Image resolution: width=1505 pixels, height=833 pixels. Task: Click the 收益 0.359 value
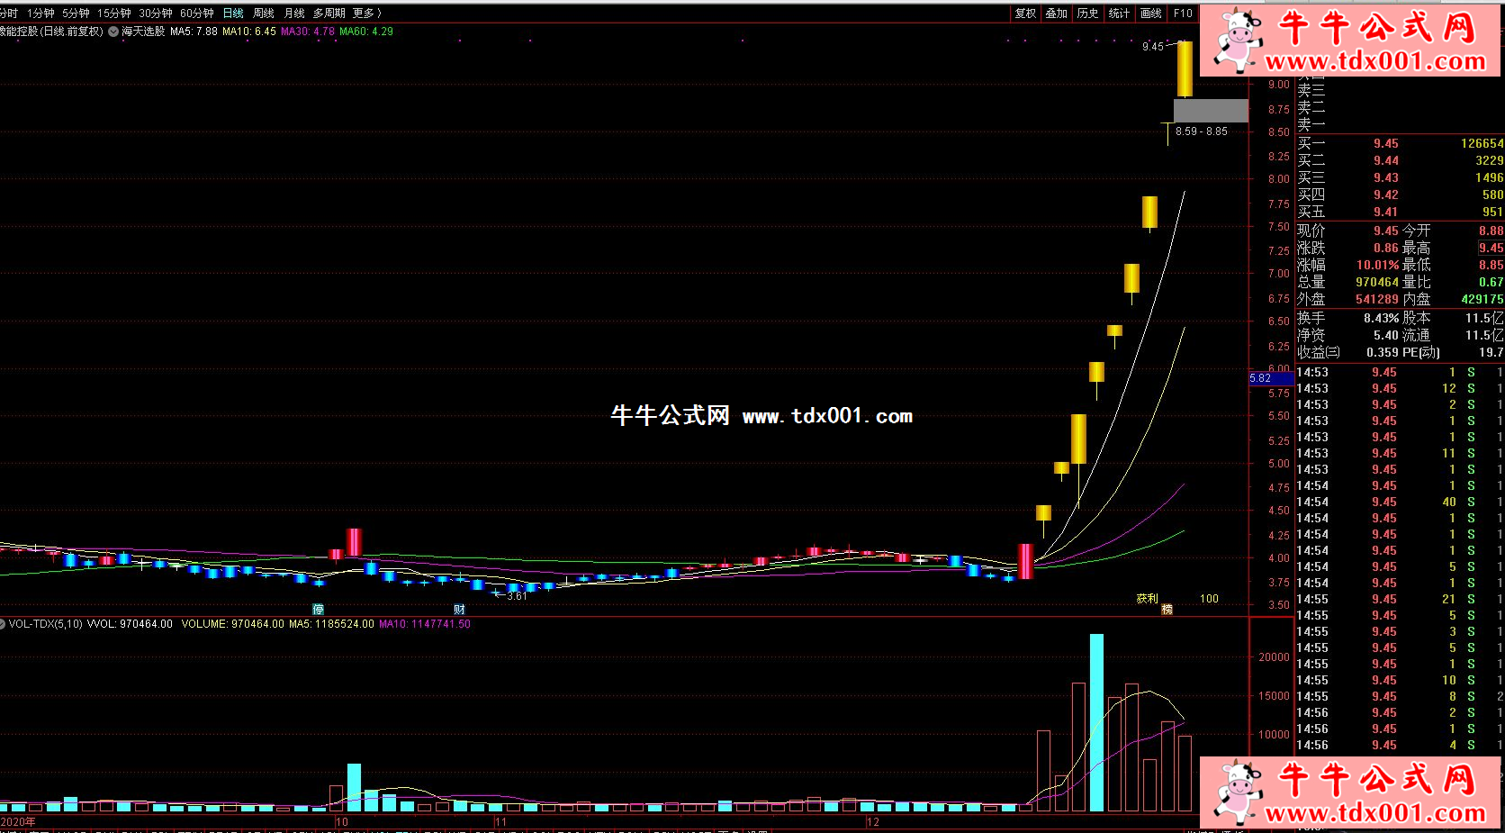pyautogui.click(x=1383, y=353)
